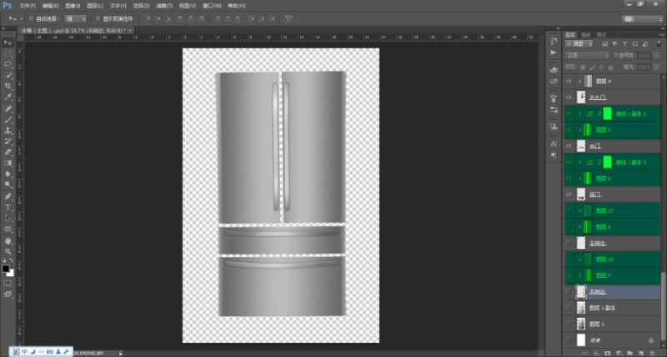Show the 背景 layer visibility box
The image size is (667, 357).
569,340
